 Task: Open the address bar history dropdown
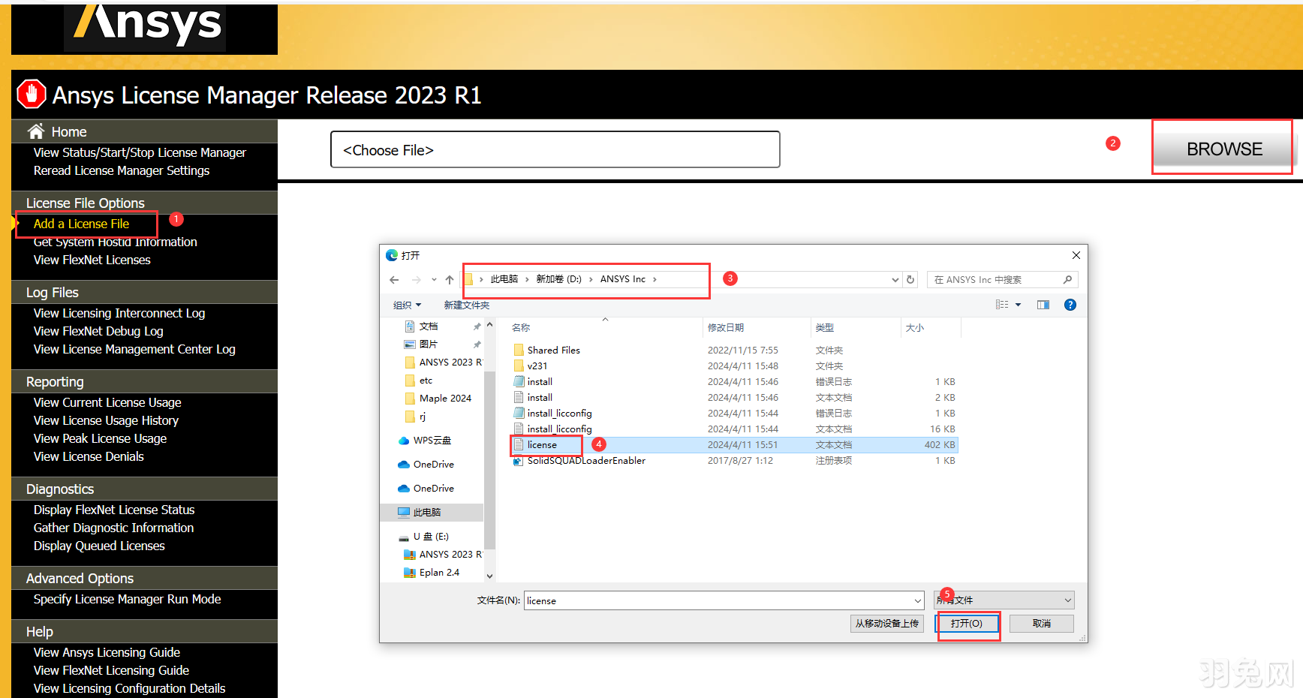[894, 278]
